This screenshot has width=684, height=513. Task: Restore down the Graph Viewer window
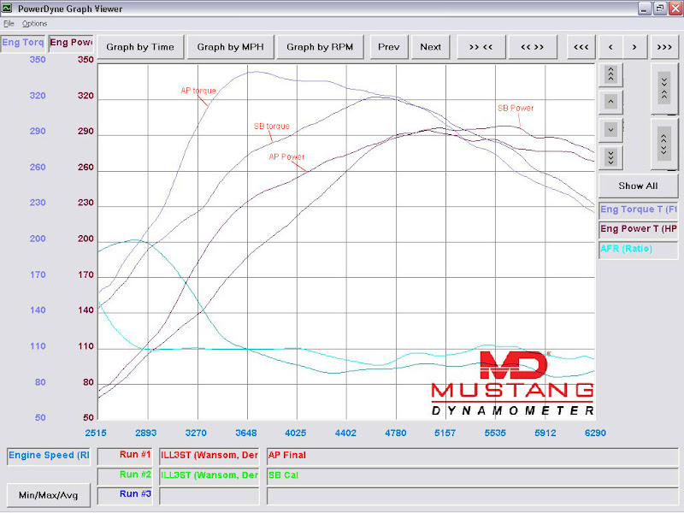point(659,9)
